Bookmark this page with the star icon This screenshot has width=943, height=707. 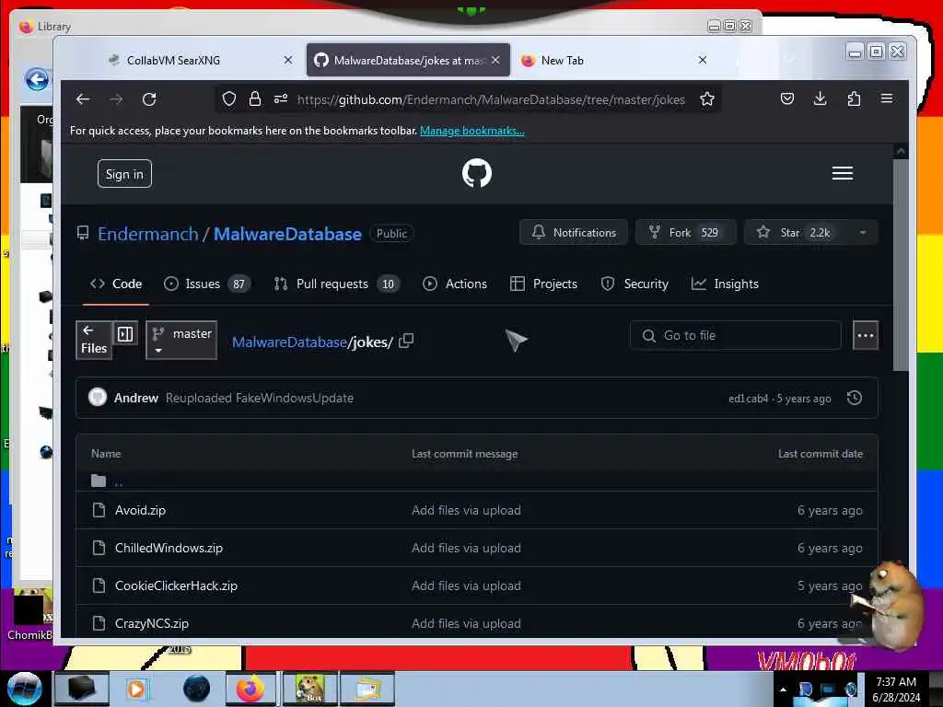(x=707, y=99)
